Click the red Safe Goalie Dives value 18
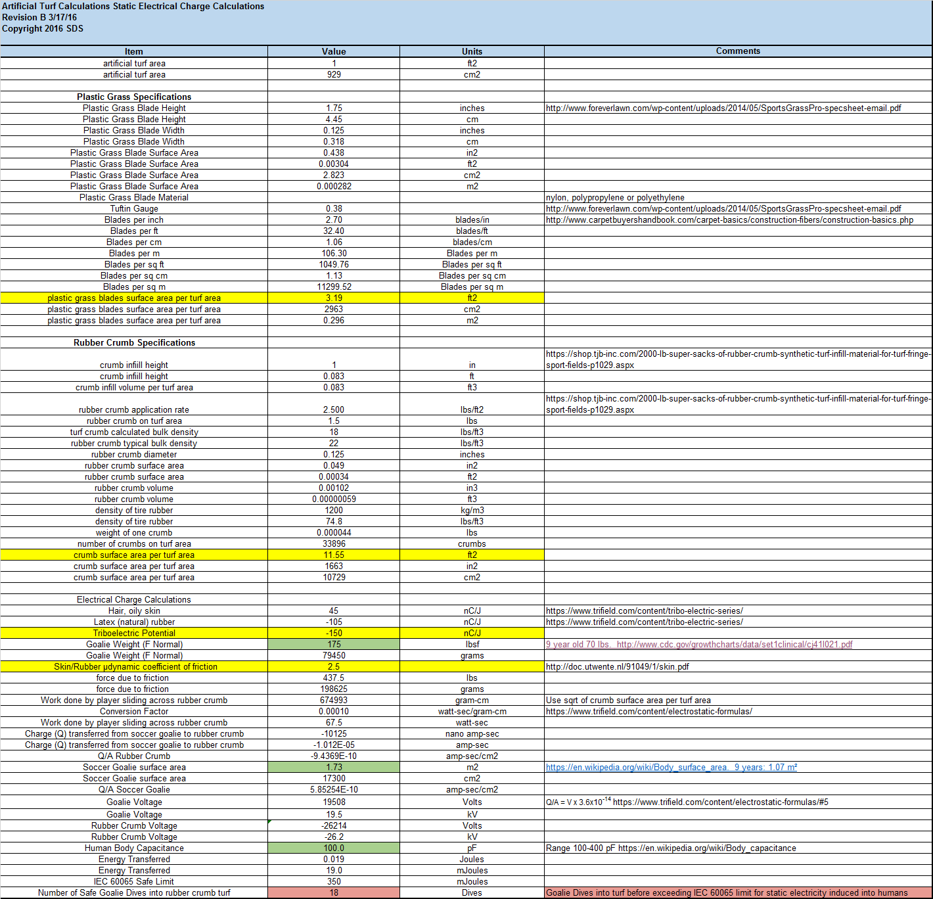This screenshot has width=933, height=899. (x=334, y=892)
